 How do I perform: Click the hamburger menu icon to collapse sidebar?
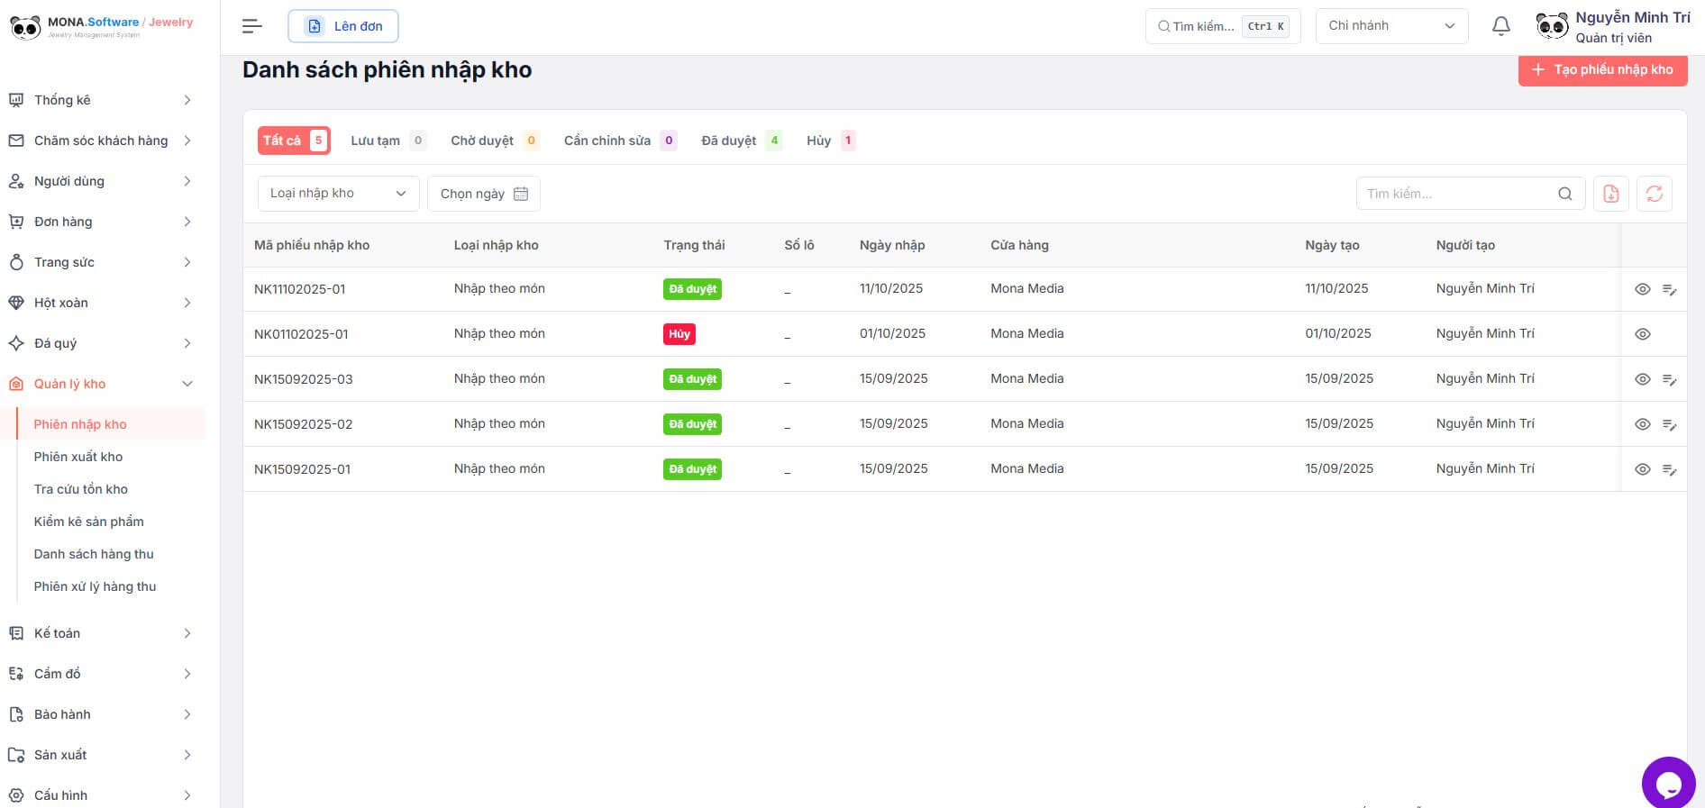pyautogui.click(x=252, y=26)
